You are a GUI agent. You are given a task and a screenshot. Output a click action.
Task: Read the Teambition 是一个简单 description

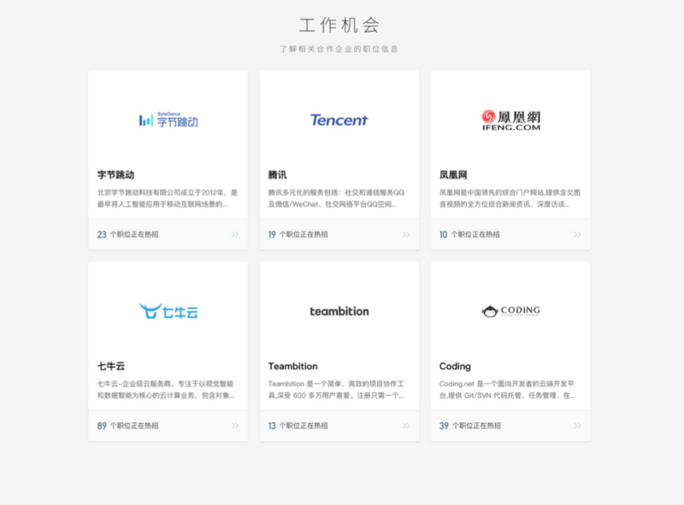point(336,390)
